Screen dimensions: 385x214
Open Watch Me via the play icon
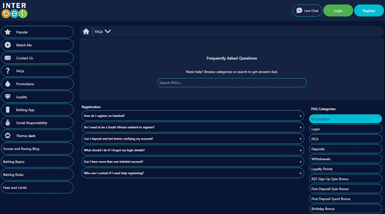tap(8, 45)
